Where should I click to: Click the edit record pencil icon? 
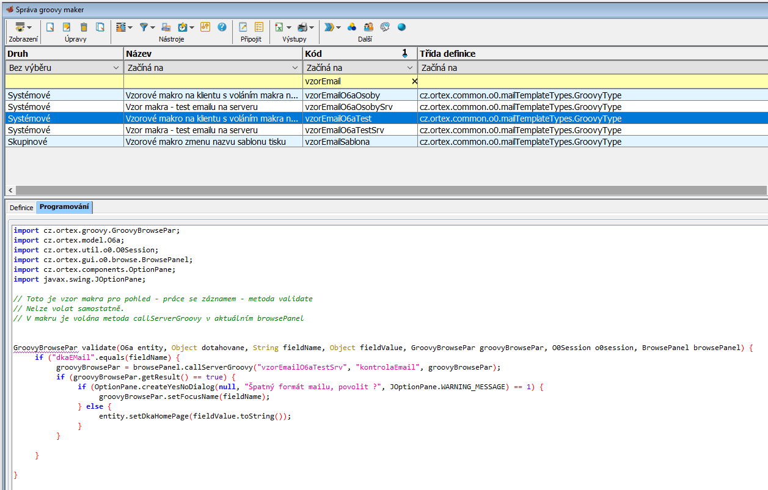(67, 27)
